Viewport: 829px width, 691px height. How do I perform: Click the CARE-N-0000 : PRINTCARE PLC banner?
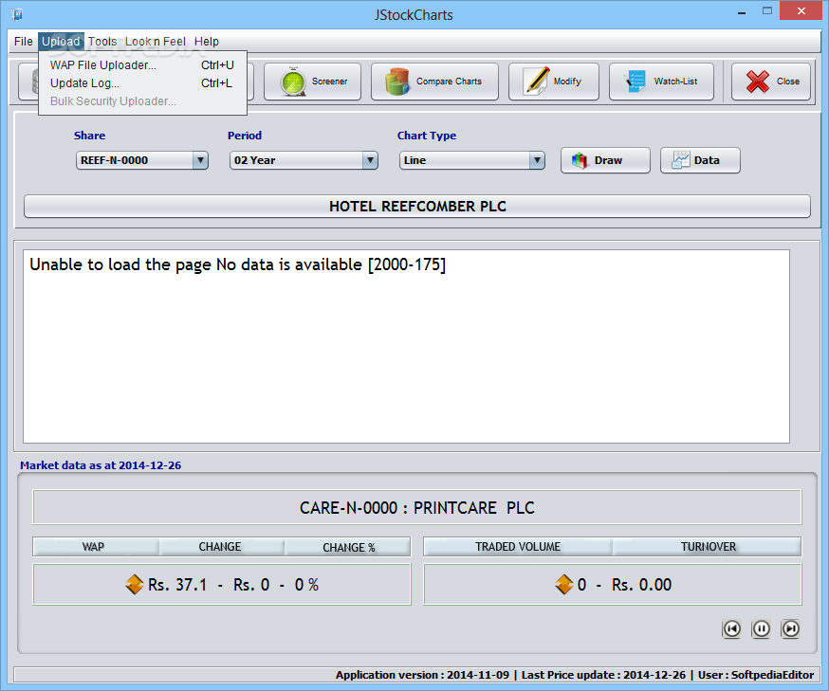tap(417, 507)
